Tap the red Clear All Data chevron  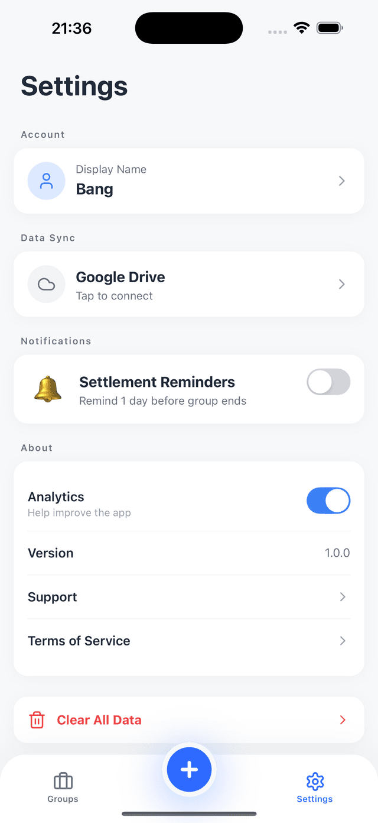pos(343,720)
